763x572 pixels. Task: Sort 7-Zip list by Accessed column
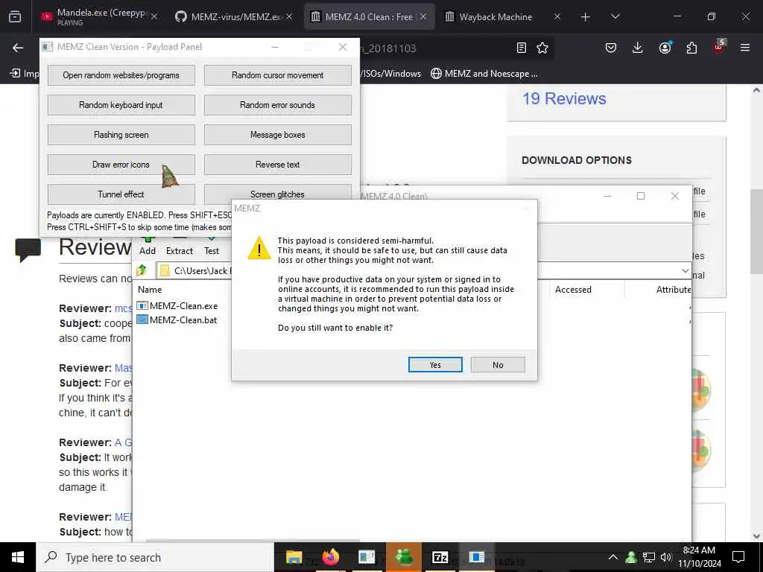click(573, 290)
